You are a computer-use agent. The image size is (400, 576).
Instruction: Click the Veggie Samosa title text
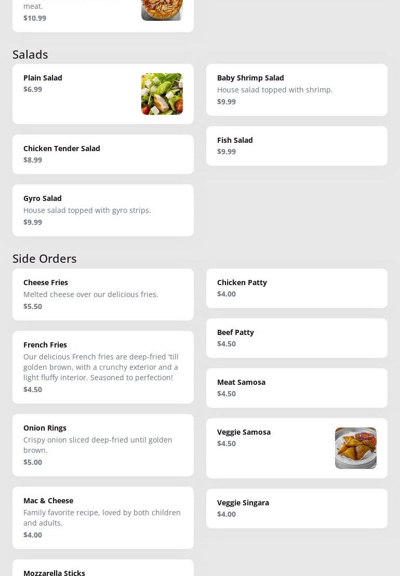(244, 432)
